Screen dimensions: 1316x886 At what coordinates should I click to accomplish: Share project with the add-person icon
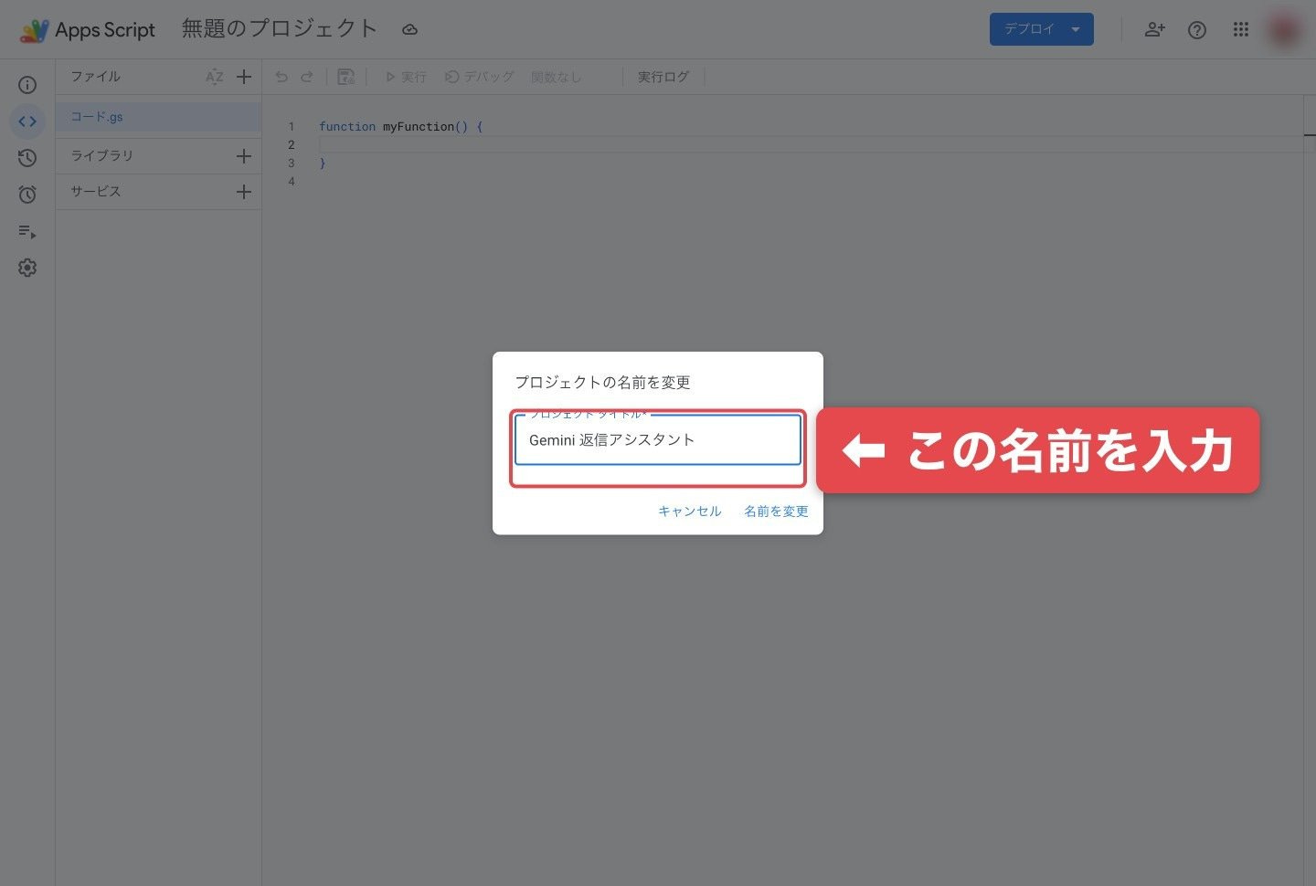tap(1155, 29)
